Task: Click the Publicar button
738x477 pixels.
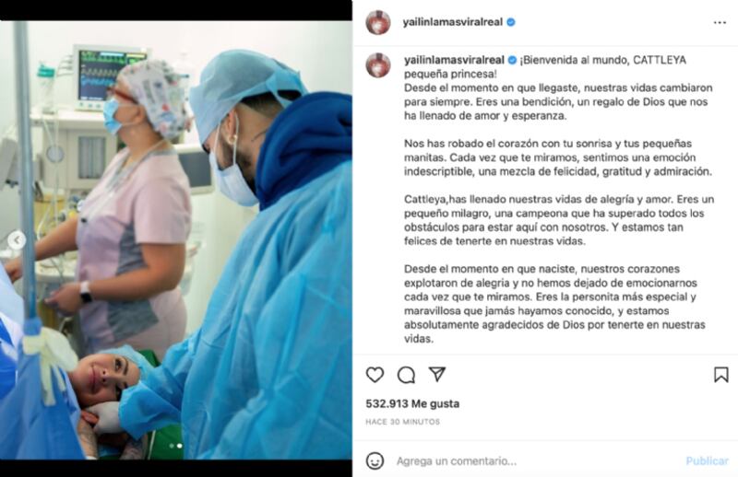Action: (x=707, y=461)
